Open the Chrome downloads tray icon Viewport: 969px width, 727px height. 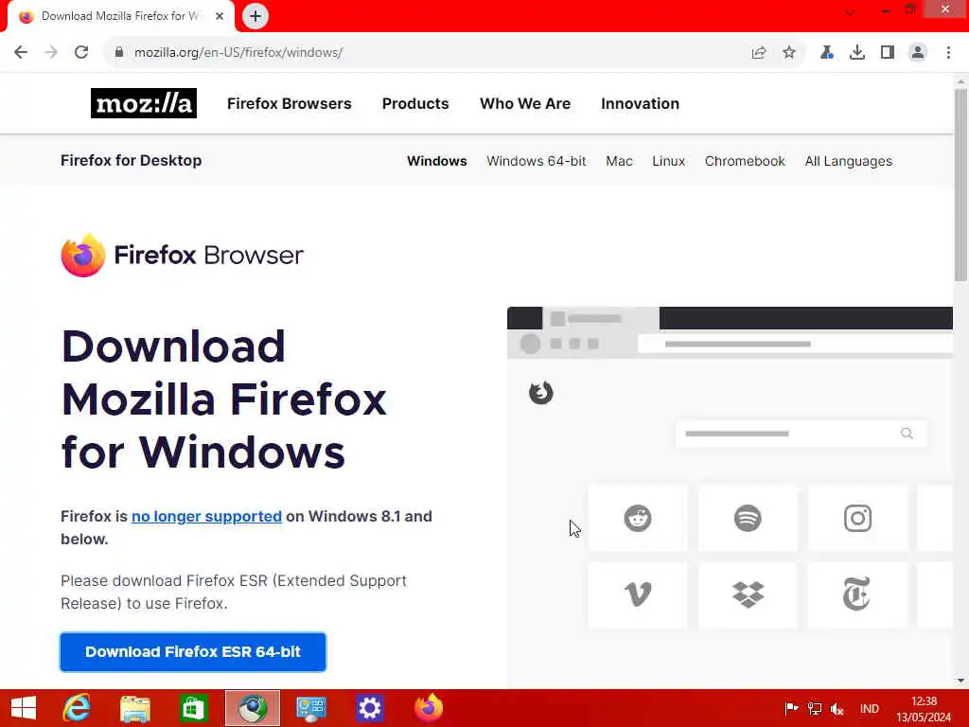857,53
